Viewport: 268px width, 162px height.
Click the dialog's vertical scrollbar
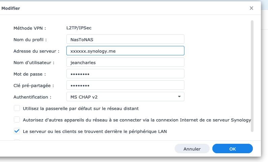click(x=252, y=76)
